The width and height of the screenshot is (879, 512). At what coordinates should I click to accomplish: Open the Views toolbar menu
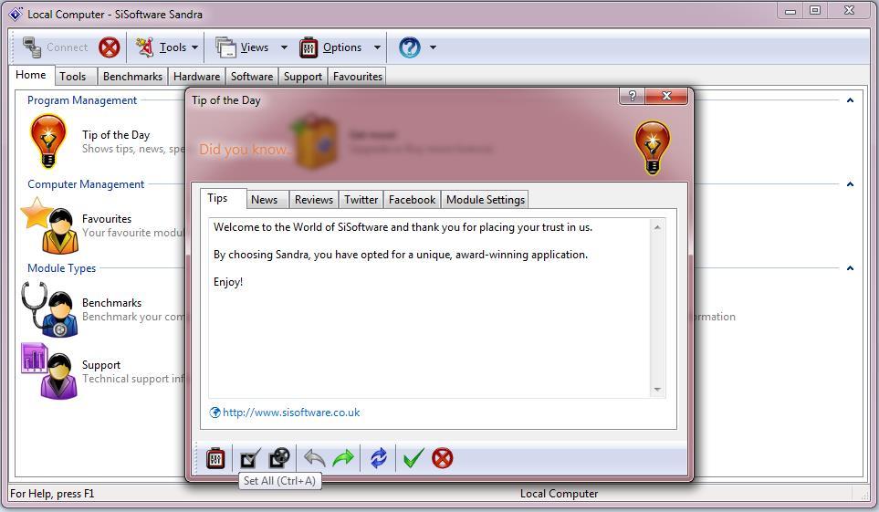242,47
